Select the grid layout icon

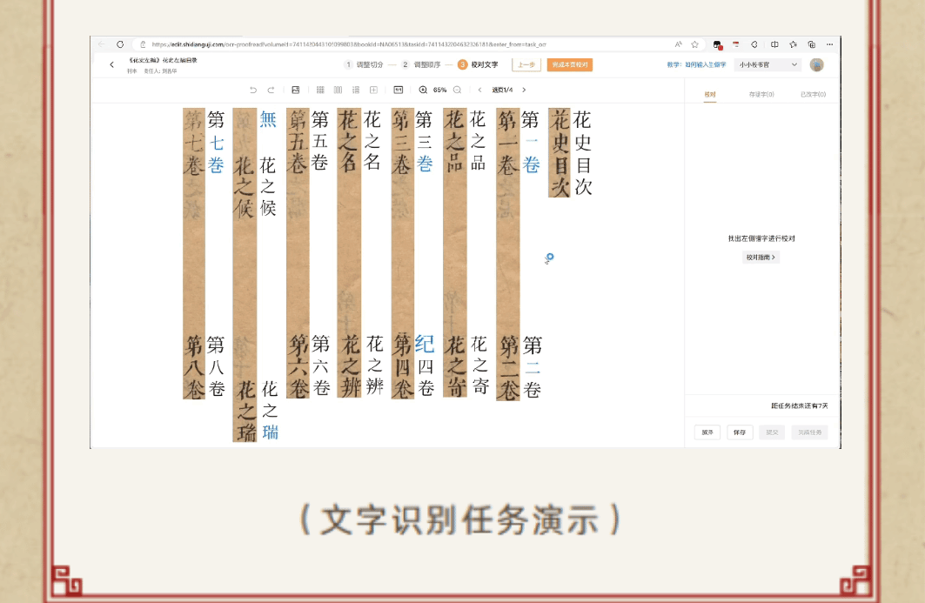click(320, 90)
